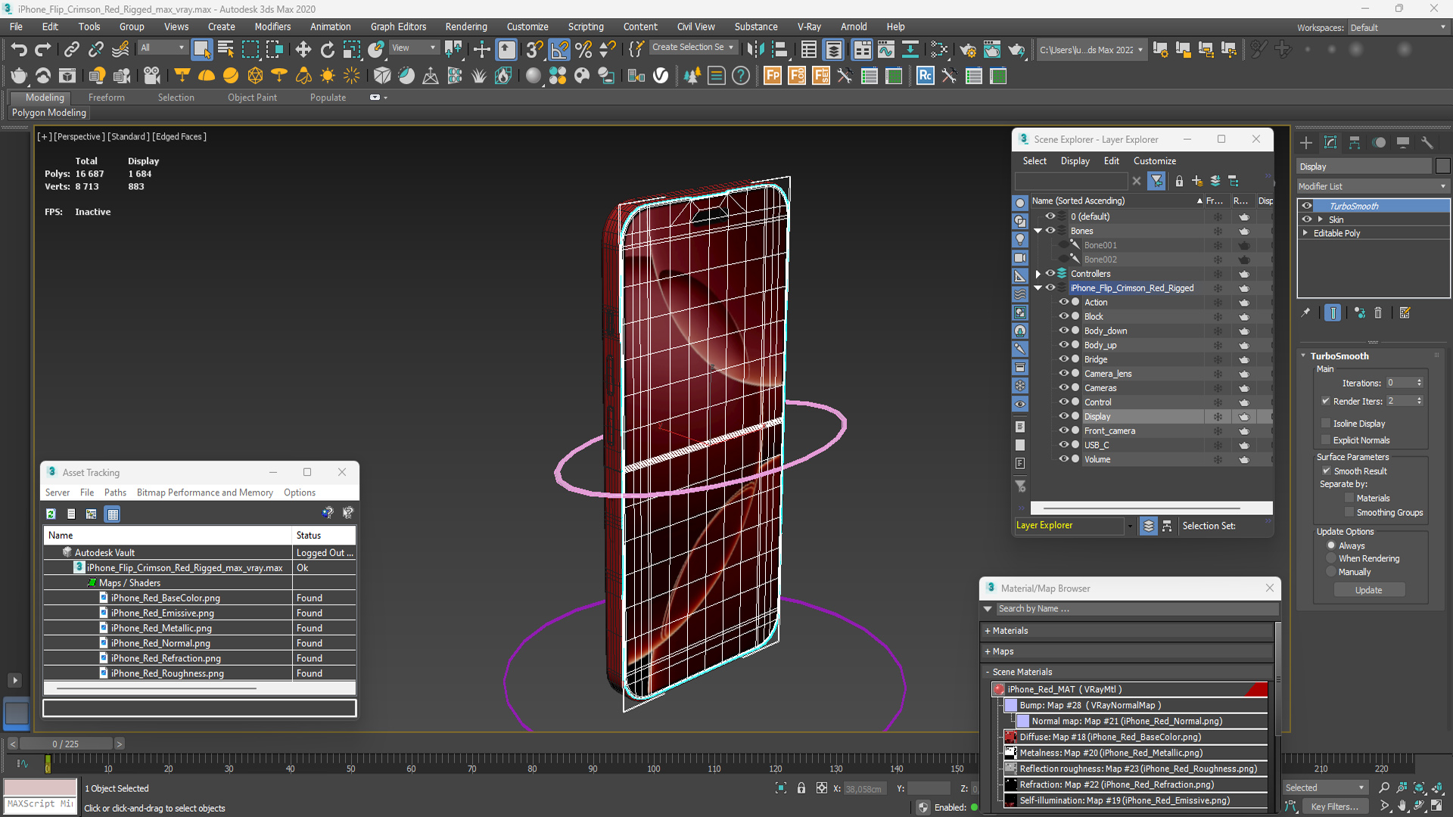
Task: Open the Render Setup teapot icon
Action: (x=967, y=50)
